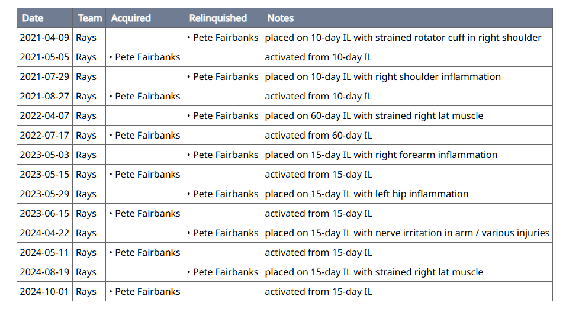
Task: Select the Acquired column header
Action: click(131, 18)
